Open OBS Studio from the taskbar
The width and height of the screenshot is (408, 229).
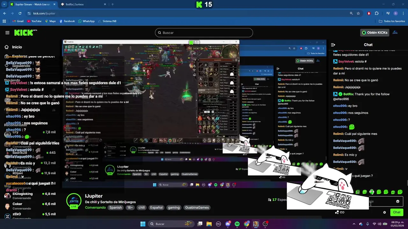coord(265,224)
